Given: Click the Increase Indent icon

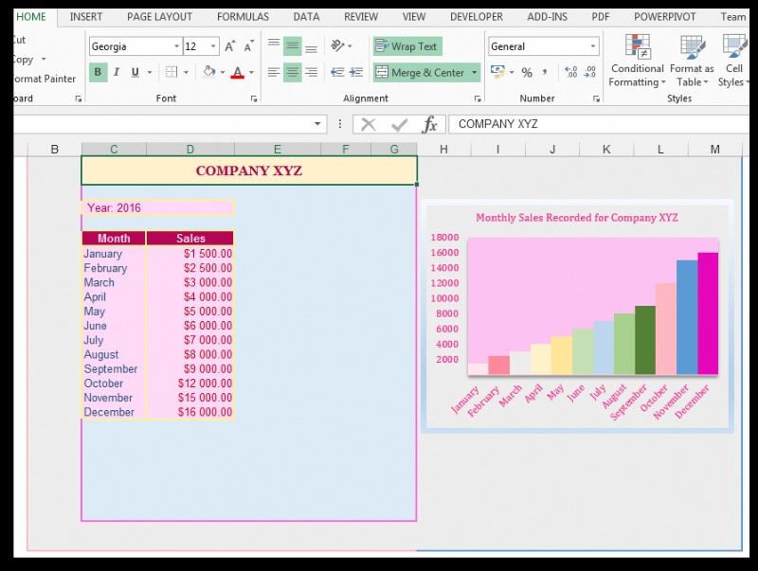Looking at the screenshot, I should pyautogui.click(x=356, y=73).
